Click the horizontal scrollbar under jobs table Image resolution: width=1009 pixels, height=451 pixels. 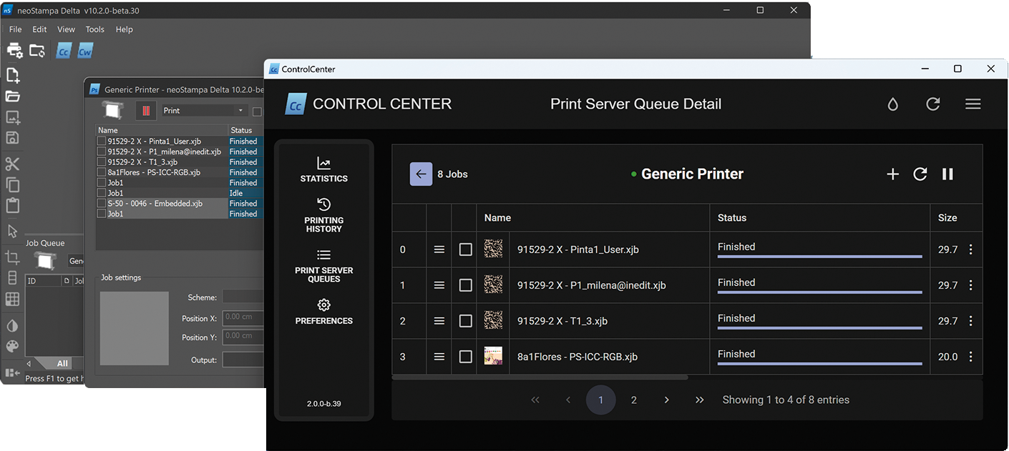540,377
